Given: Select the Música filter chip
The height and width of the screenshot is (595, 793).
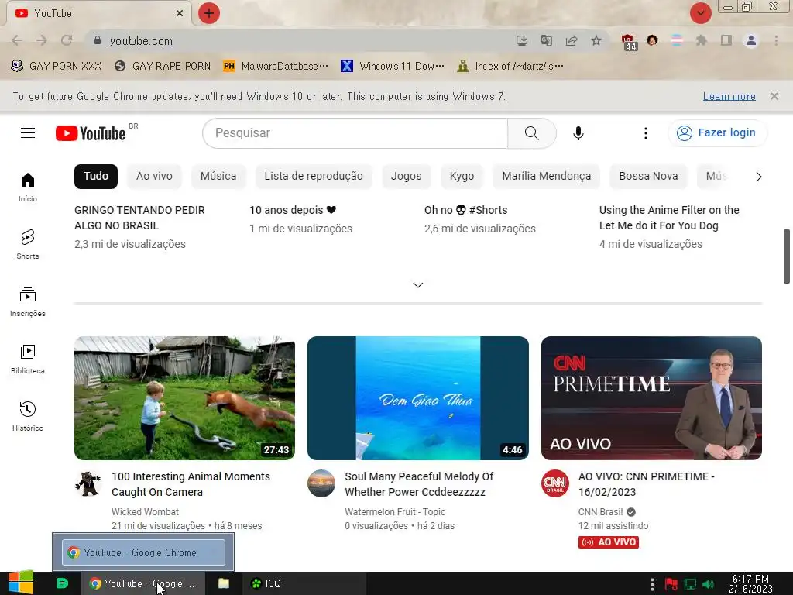Looking at the screenshot, I should 218,176.
